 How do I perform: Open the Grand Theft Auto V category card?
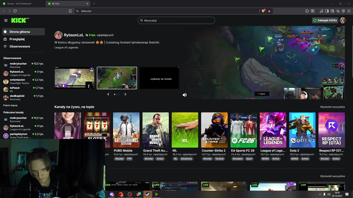coord(156,130)
